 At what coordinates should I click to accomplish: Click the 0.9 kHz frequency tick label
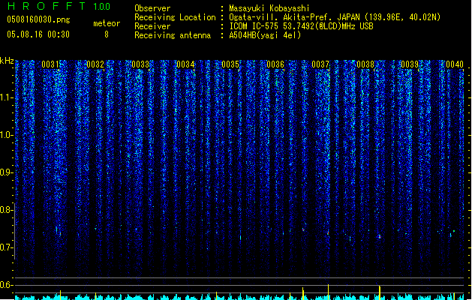point(6,172)
